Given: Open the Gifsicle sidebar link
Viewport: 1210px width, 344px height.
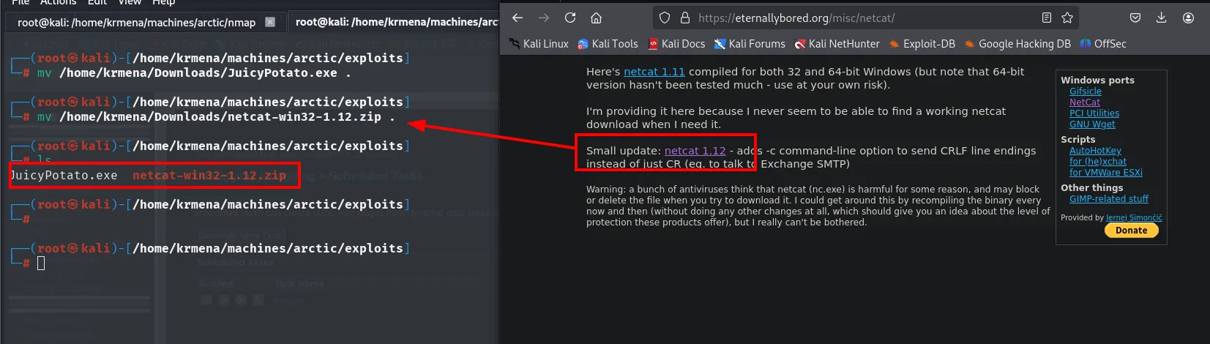Looking at the screenshot, I should tap(1085, 91).
